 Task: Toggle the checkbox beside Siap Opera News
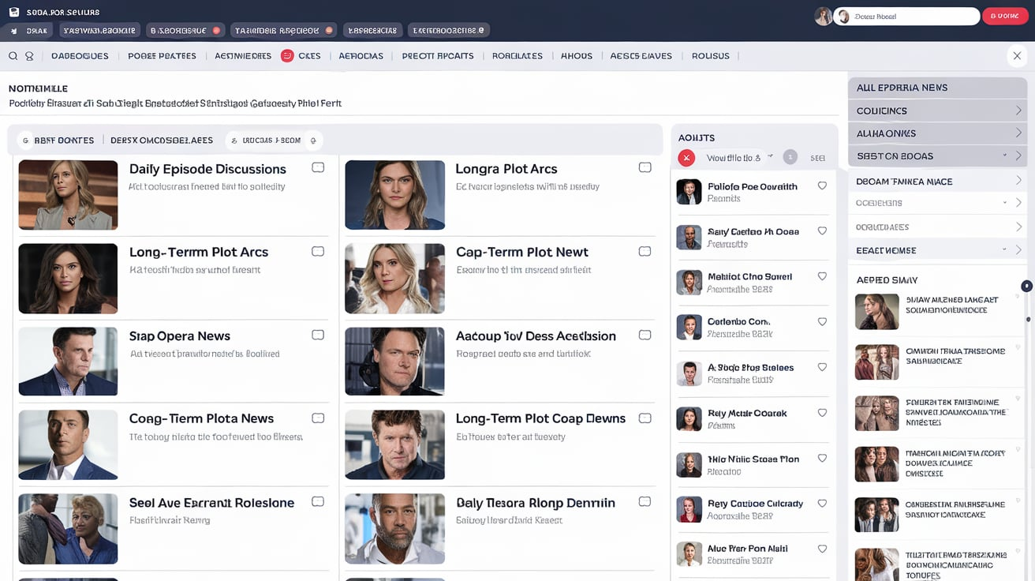tap(318, 335)
